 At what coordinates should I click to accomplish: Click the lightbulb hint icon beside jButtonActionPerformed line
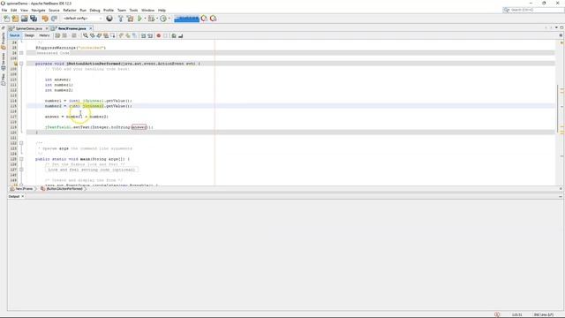(16, 64)
